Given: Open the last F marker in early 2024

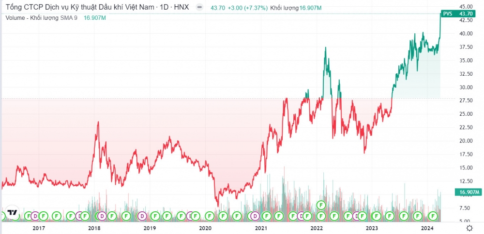Looking at the screenshot, I should point(433,217).
